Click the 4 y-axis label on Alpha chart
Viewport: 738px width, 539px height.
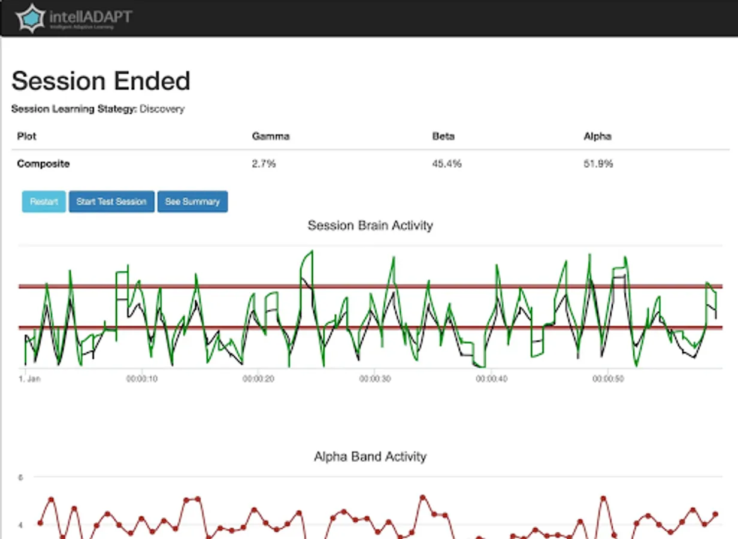point(20,525)
